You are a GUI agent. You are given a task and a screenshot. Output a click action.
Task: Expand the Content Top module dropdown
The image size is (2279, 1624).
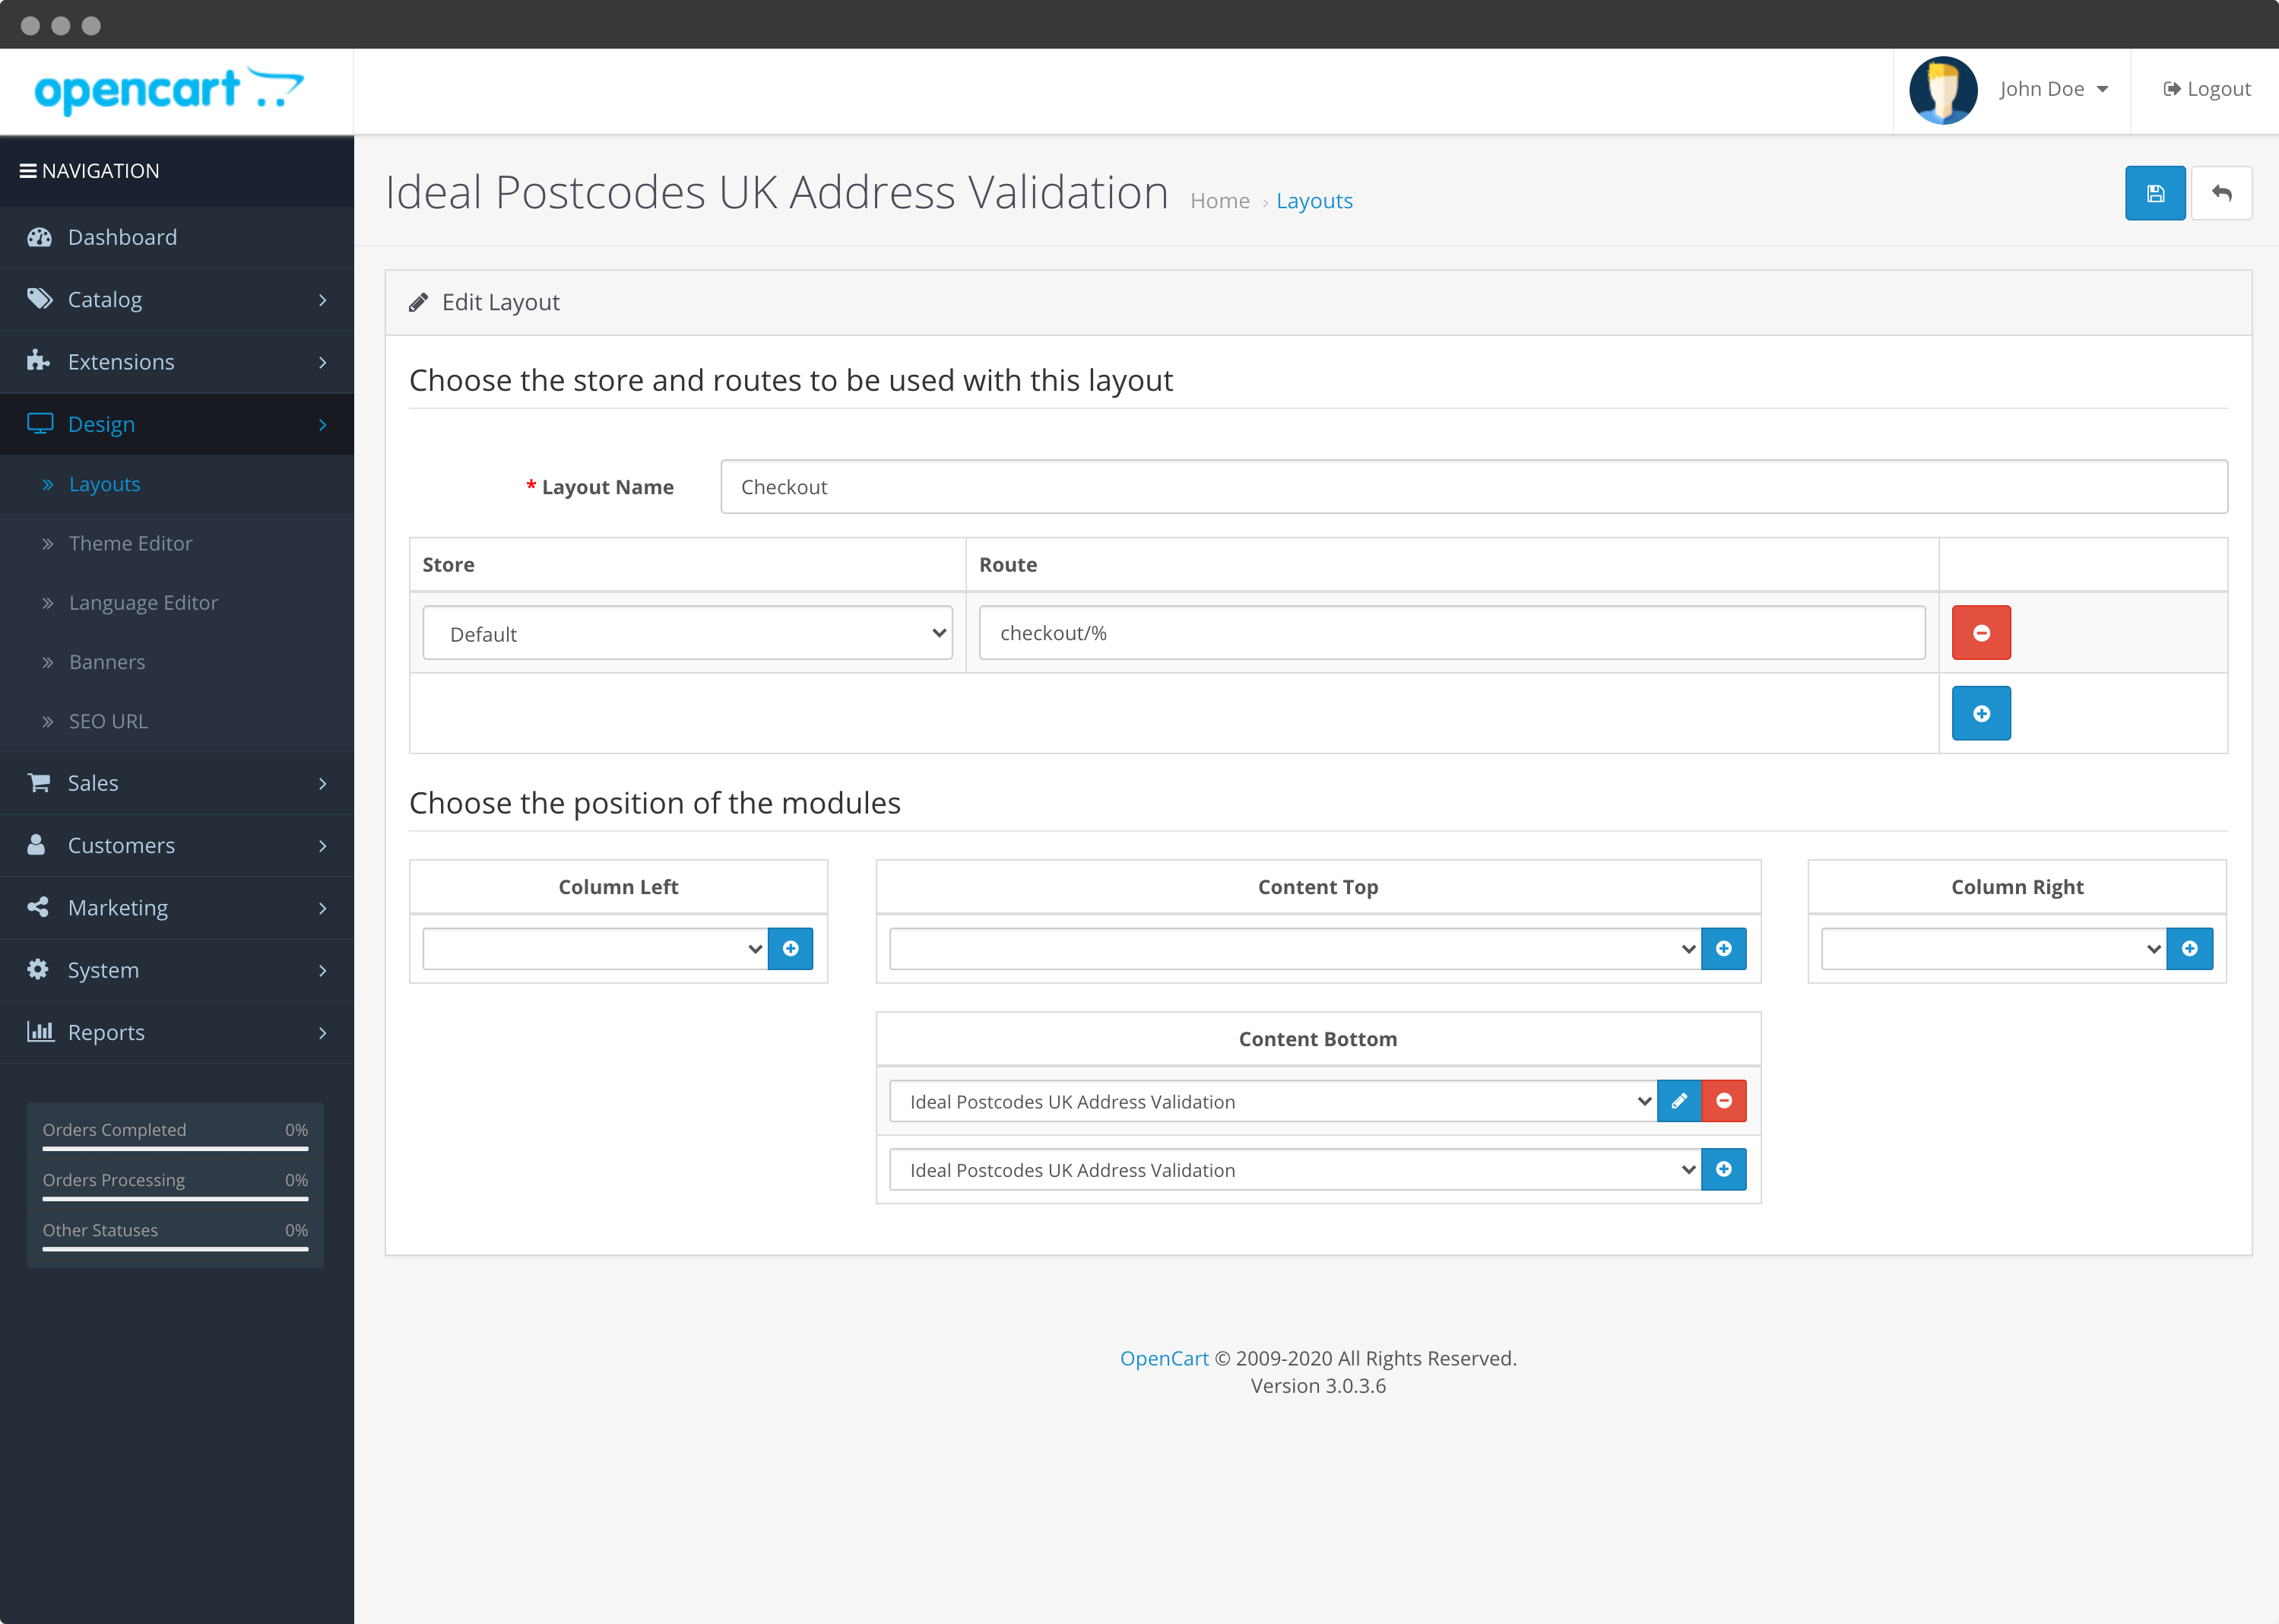(1295, 949)
